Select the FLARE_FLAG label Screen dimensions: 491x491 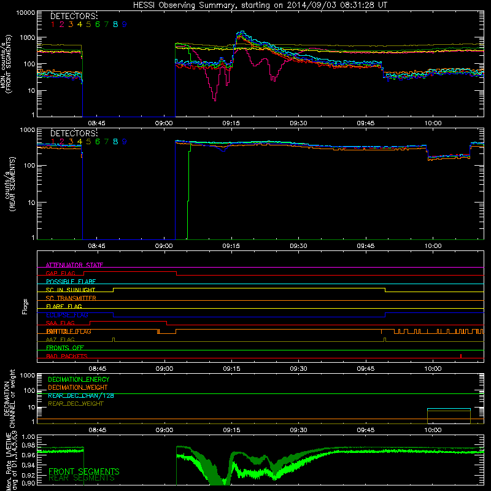point(64,306)
